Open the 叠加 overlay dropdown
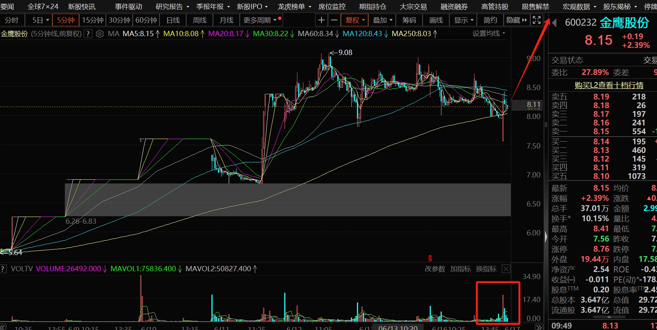Viewport: 657px width, 330px height. 383,20
